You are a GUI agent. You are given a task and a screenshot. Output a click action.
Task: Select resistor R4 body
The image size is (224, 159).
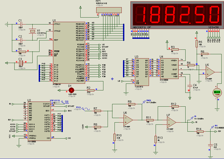[191, 65]
